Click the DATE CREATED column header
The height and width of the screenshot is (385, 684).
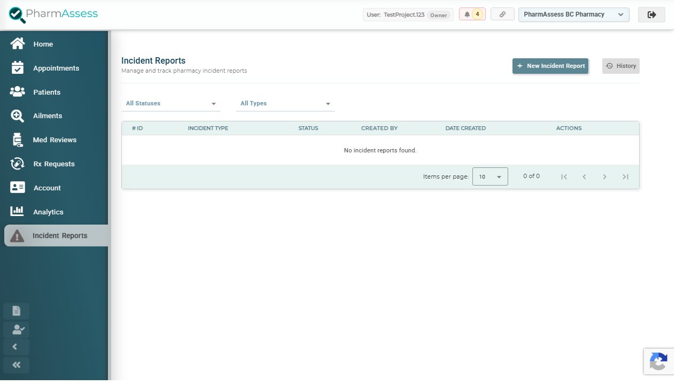click(465, 128)
